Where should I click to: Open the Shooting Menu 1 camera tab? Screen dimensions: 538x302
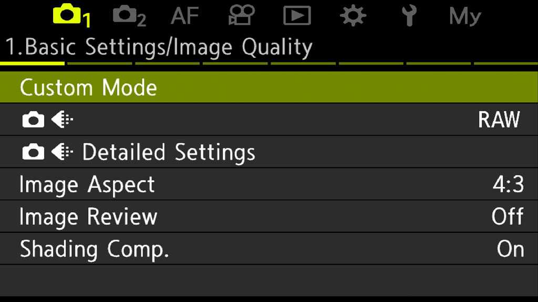coord(71,16)
